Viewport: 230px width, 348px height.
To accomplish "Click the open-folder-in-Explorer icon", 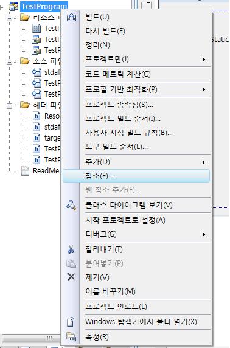I will (x=71, y=322).
